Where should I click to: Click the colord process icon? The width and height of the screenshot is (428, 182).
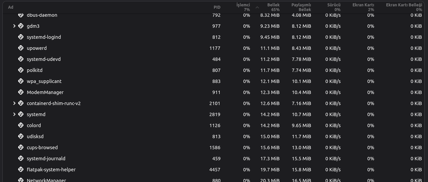[21, 125]
